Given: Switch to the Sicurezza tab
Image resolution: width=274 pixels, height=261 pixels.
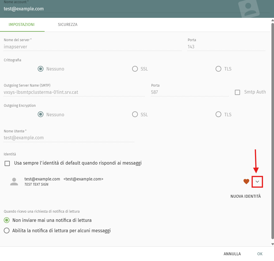Looking at the screenshot, I should [x=67, y=25].
